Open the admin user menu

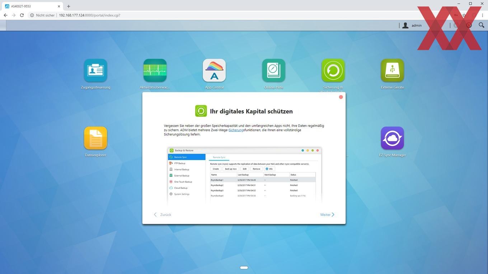(x=412, y=25)
